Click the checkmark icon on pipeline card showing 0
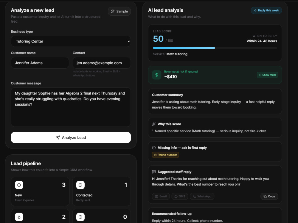The width and height of the screenshot is (298, 223). 80,217
